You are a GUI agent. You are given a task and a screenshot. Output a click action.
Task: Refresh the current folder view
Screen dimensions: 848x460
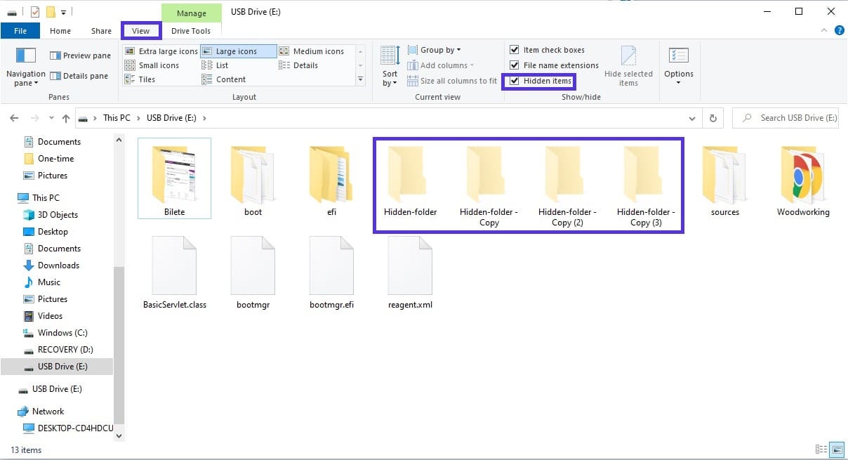tap(713, 117)
